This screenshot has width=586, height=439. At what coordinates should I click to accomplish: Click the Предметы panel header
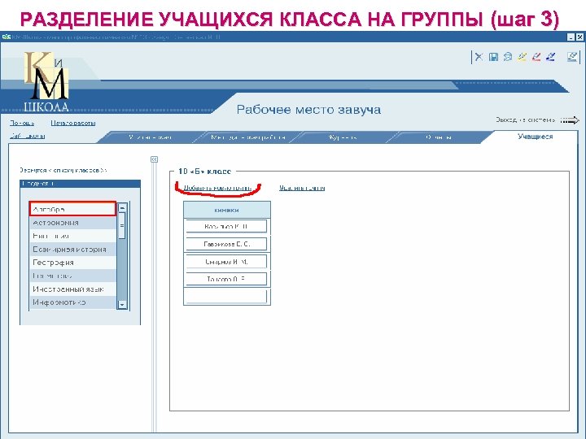click(80, 183)
